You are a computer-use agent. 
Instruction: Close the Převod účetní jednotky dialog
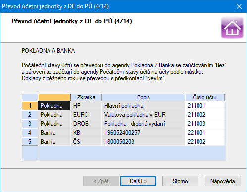point(239,6)
